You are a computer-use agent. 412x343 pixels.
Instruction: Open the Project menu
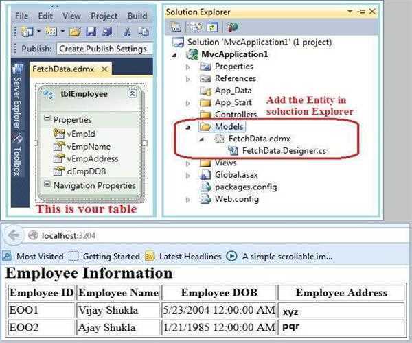(104, 15)
